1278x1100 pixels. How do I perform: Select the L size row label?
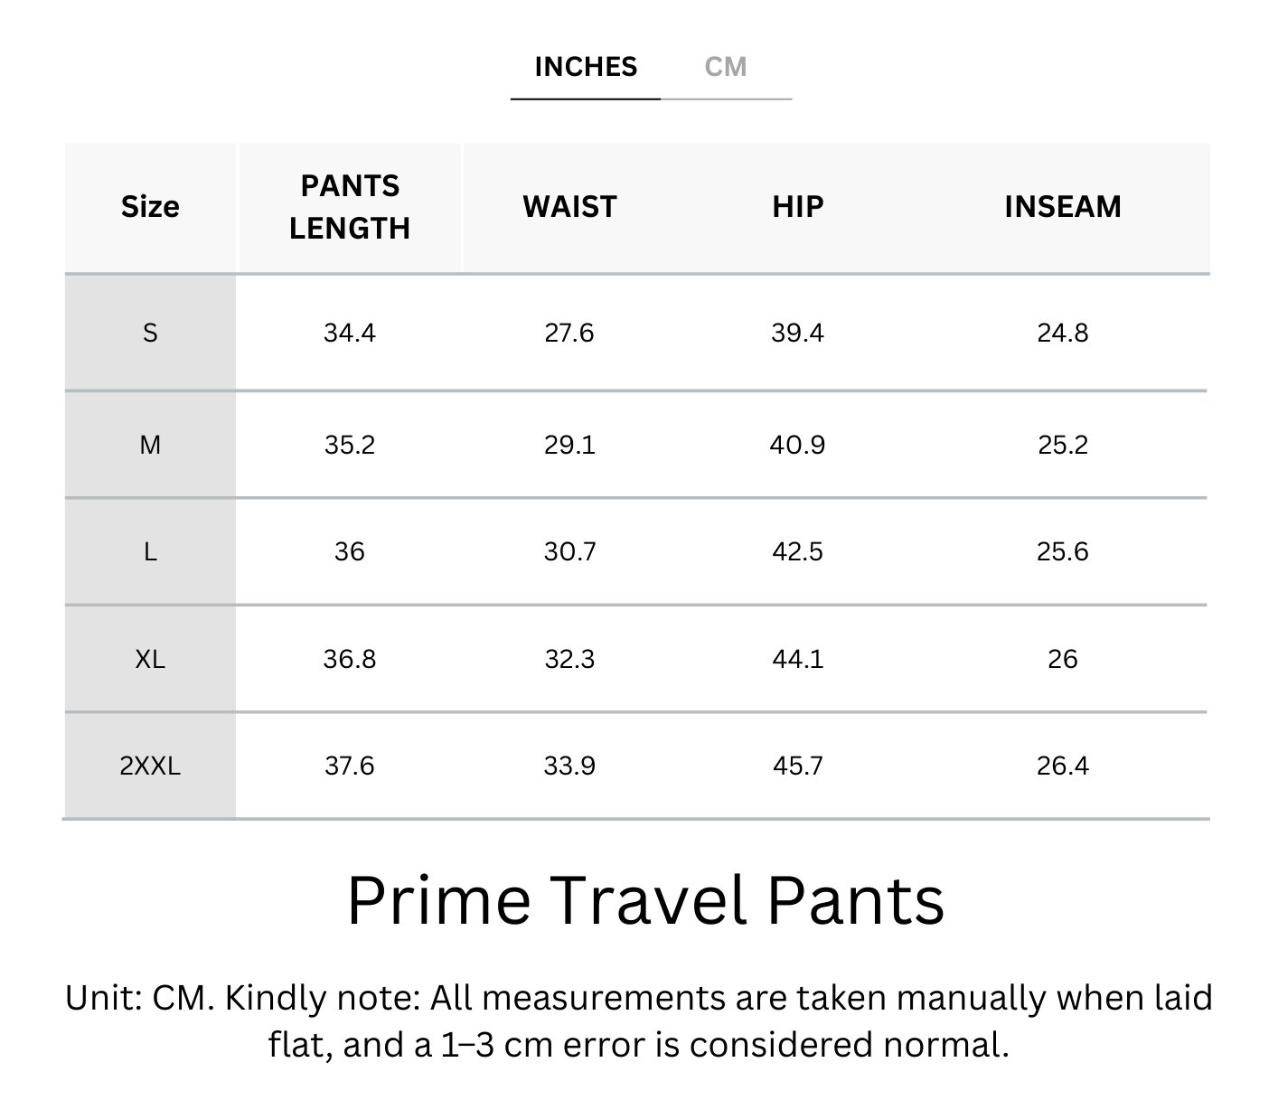coord(150,551)
